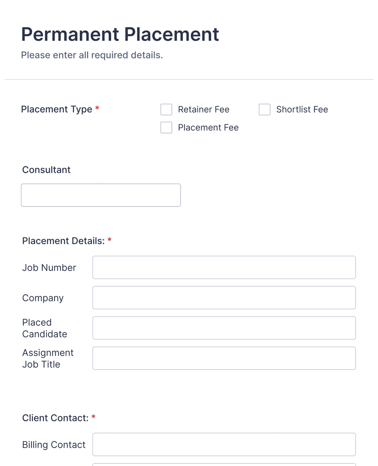
Task: Click the partially visible field below Billing Contact
Action: [224, 465]
